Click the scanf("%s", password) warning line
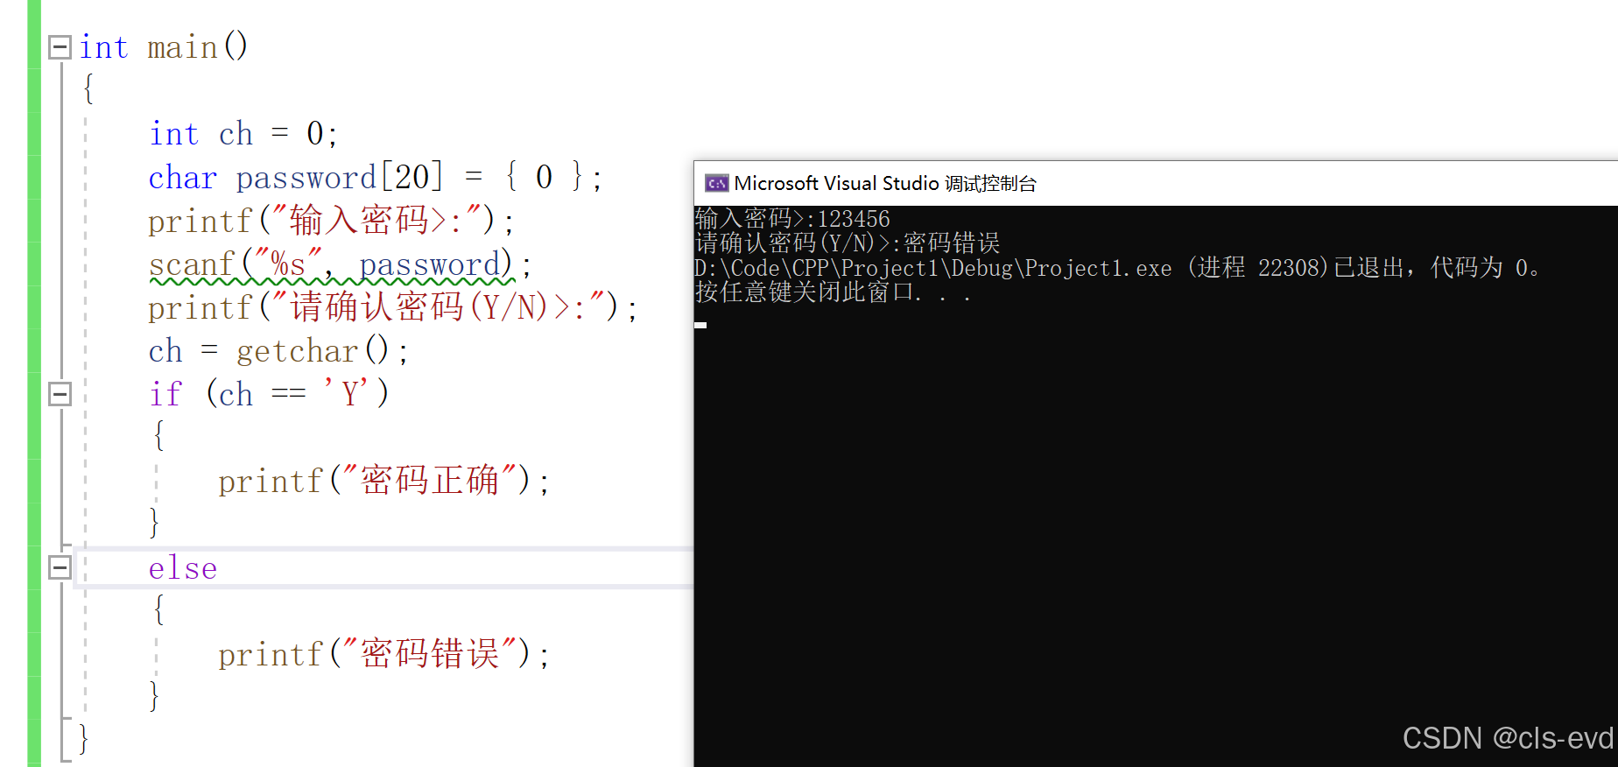Image resolution: width=1618 pixels, height=767 pixels. [340, 264]
